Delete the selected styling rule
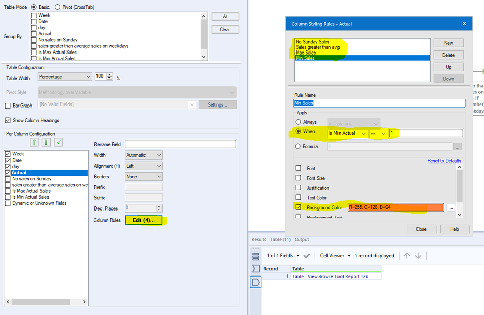The height and width of the screenshot is (315, 484). [449, 55]
